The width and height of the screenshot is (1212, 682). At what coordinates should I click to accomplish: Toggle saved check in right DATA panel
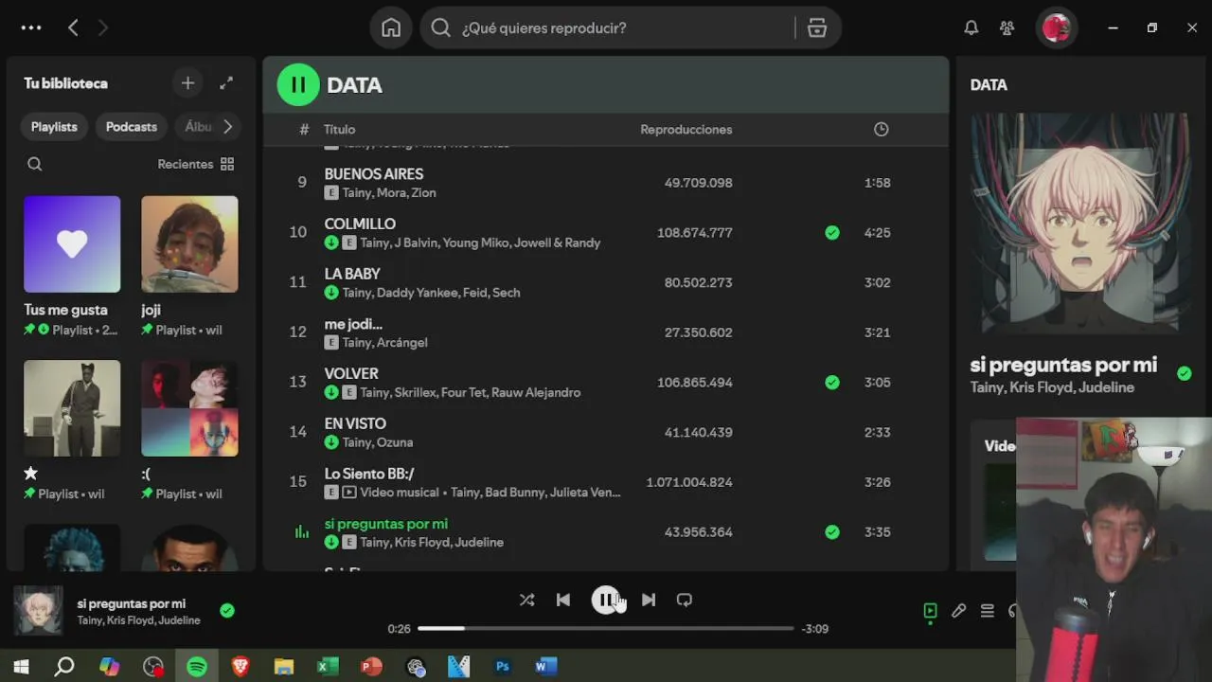tap(1184, 373)
